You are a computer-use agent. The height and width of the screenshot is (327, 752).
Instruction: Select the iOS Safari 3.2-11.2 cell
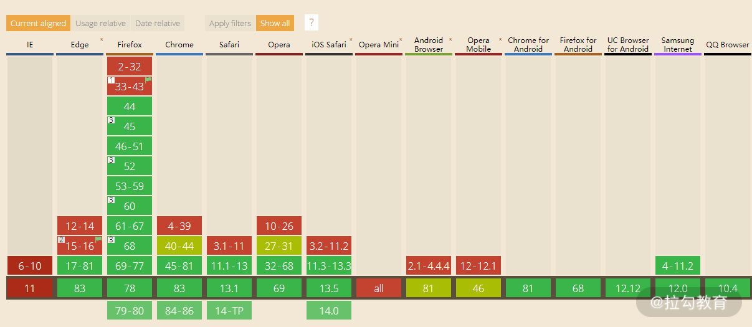tap(329, 246)
